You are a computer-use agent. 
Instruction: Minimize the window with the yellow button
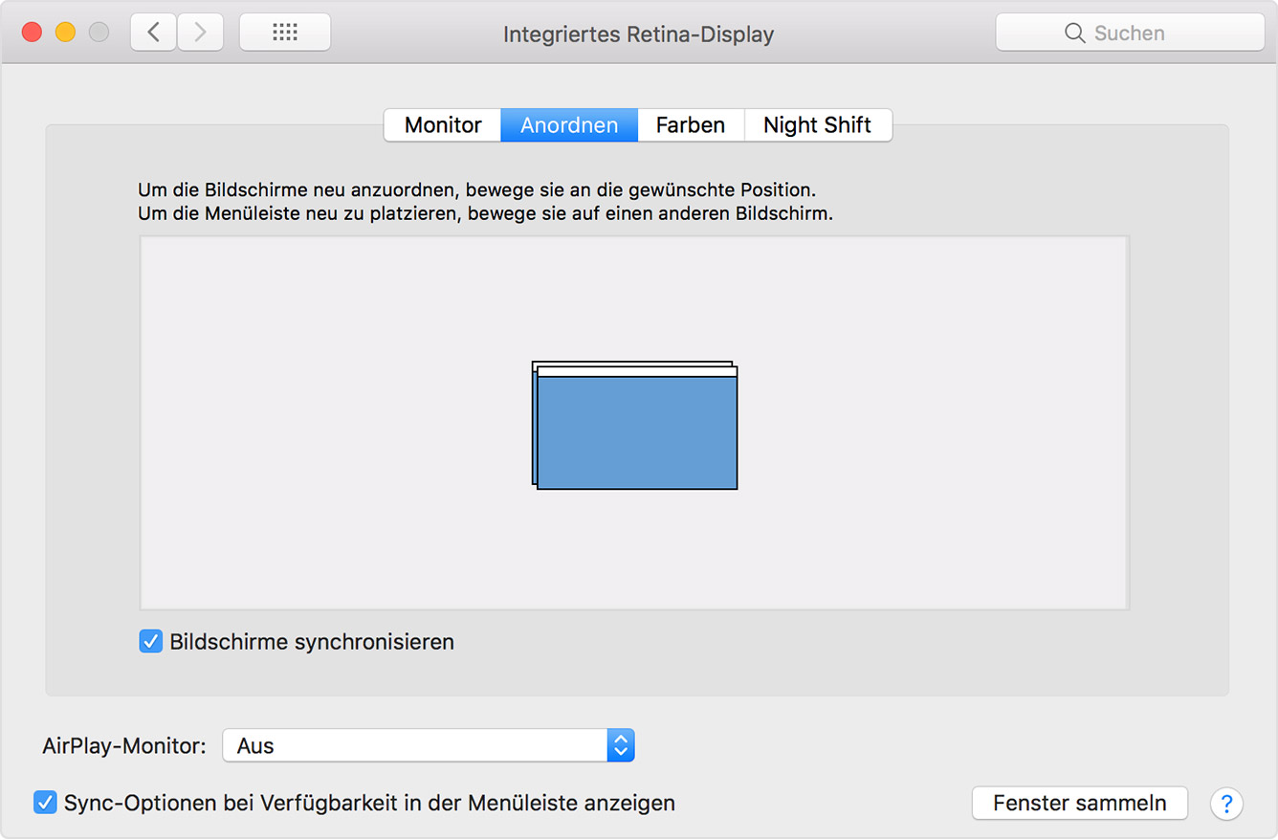pos(65,33)
